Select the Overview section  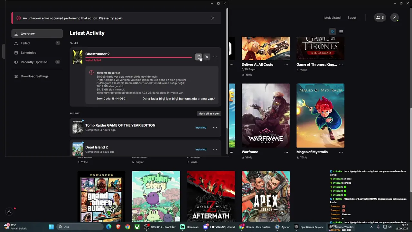[37, 34]
